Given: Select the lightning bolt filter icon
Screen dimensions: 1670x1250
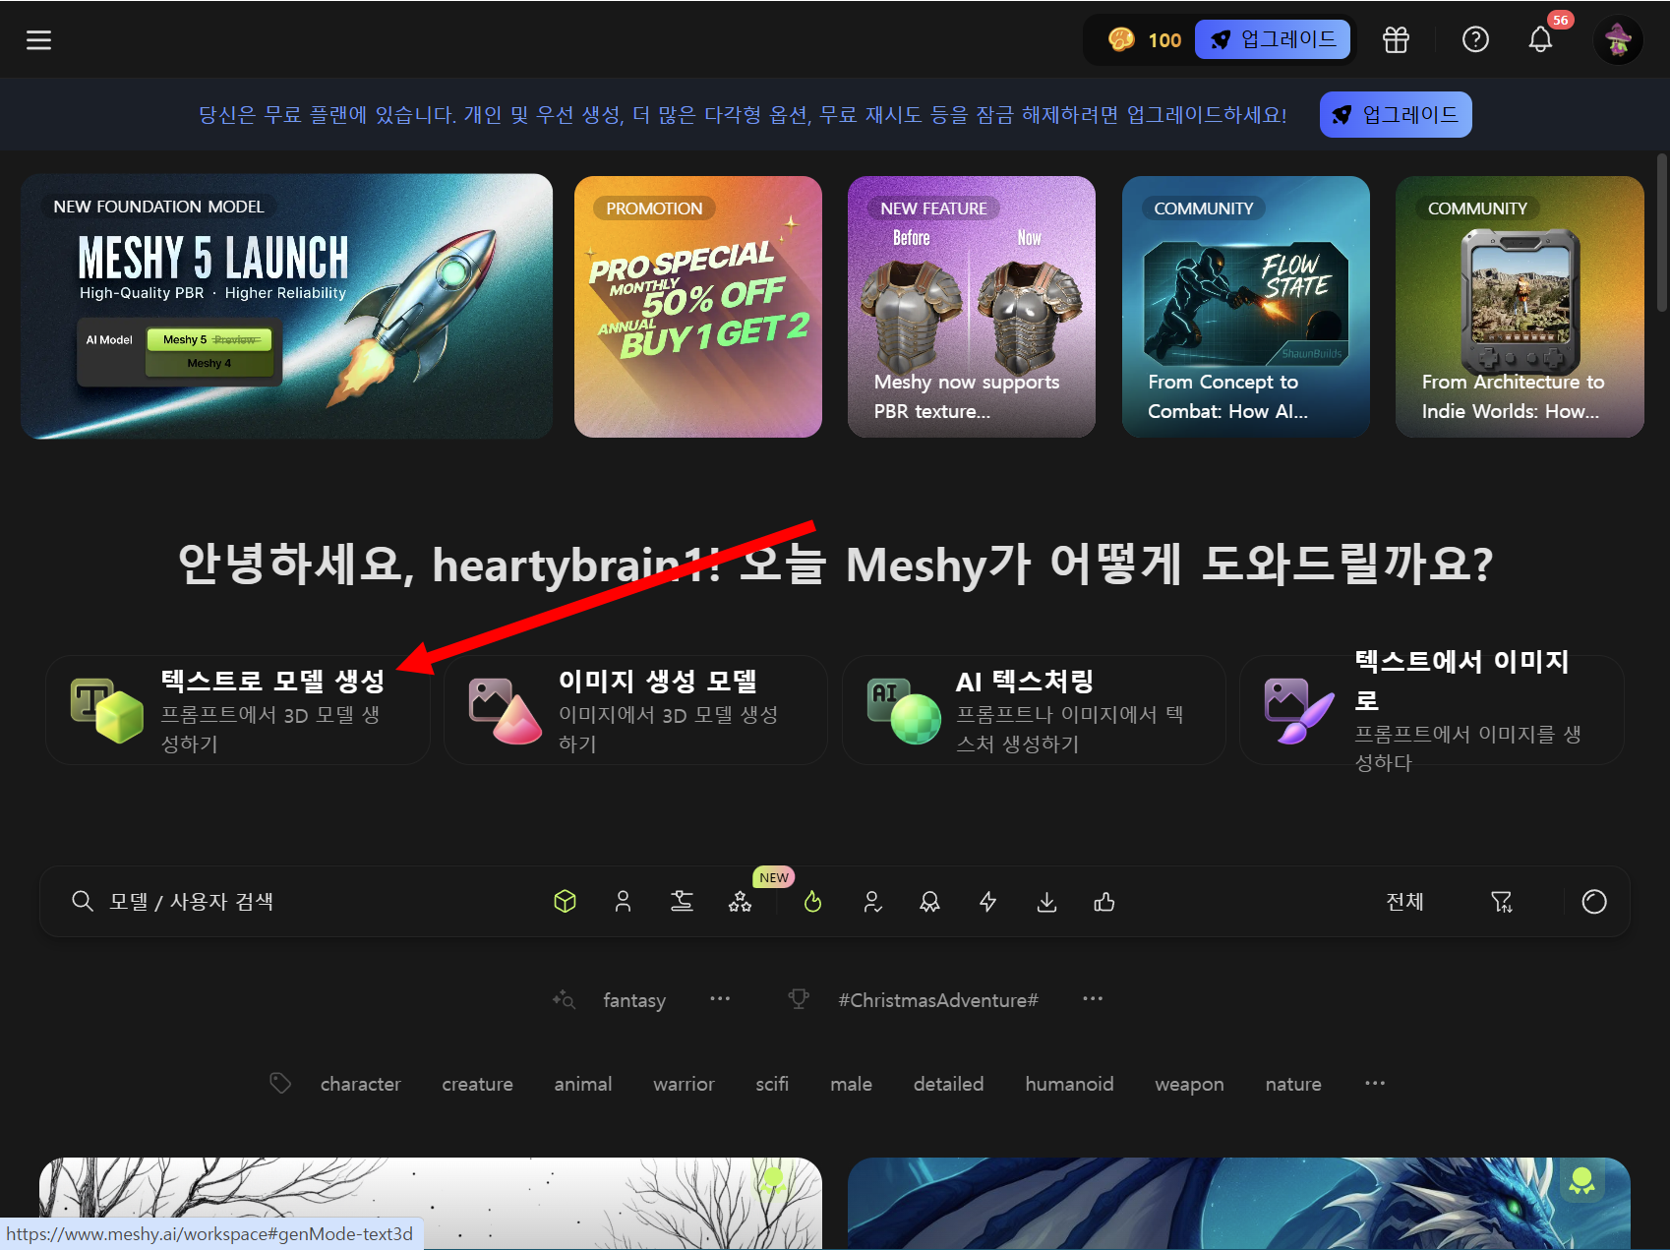Looking at the screenshot, I should point(988,901).
